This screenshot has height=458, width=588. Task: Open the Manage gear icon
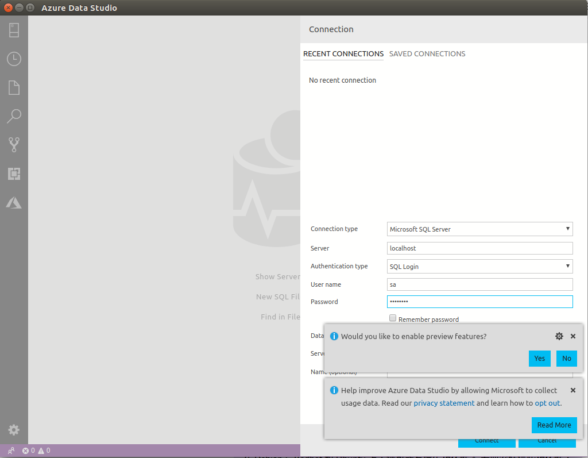(14, 430)
